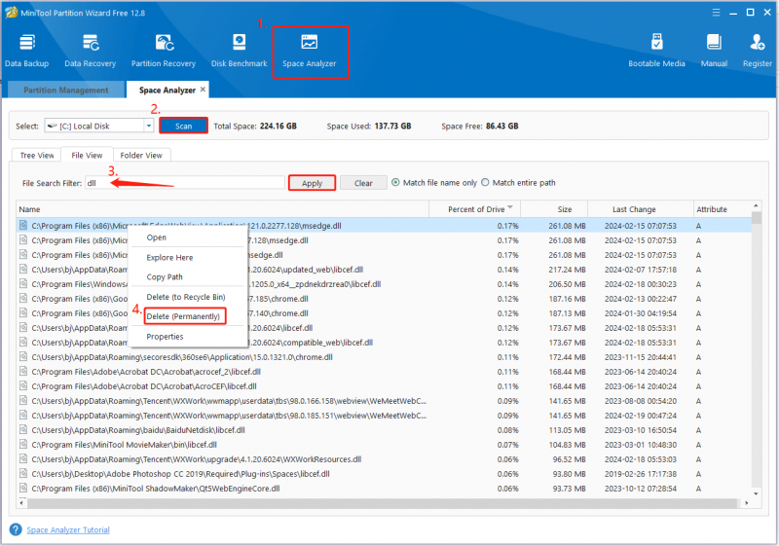
Task: Open the Space Analyzer tool
Action: pyautogui.click(x=310, y=51)
